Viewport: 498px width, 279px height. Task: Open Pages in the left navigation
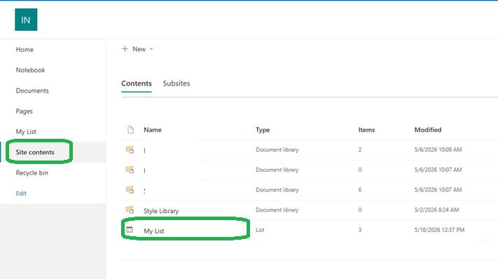[x=25, y=111]
